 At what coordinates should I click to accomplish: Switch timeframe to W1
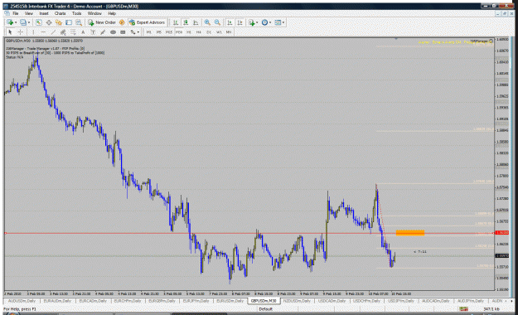point(219,32)
